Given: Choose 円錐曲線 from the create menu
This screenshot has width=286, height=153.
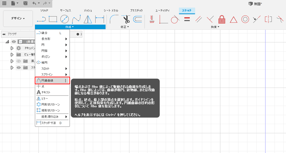Looking at the screenshot, I should (52, 80).
